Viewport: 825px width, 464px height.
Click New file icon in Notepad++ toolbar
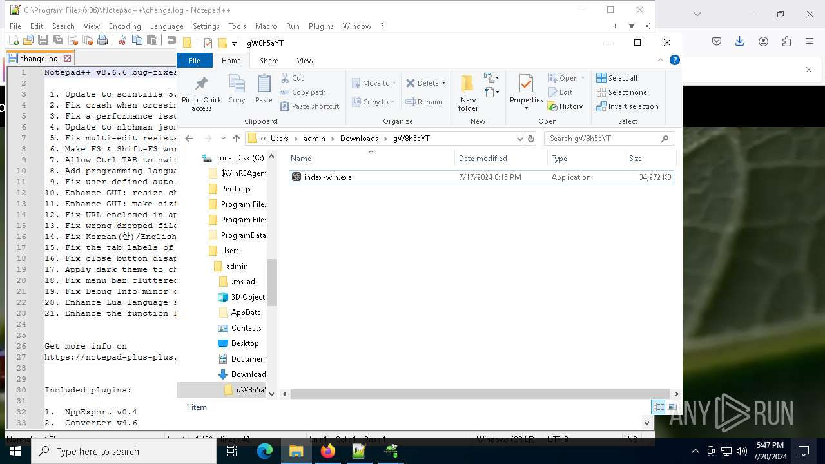(14, 41)
